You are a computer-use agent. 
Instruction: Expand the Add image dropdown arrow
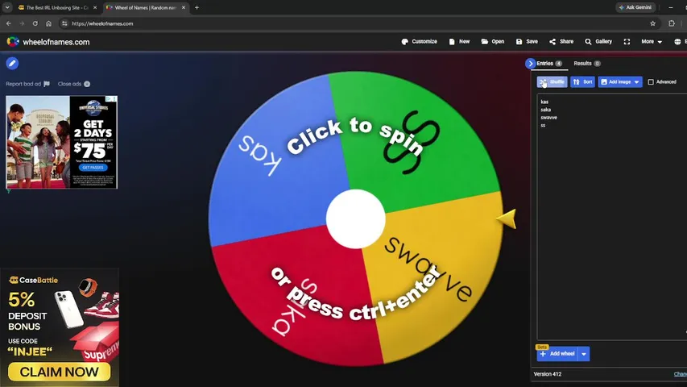pos(636,82)
